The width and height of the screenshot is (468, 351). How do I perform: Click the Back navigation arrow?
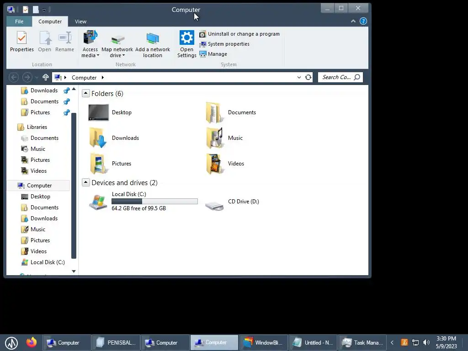coord(13,78)
